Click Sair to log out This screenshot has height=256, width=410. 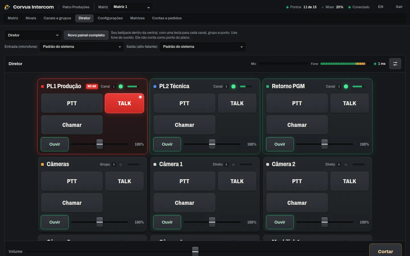[x=399, y=7]
